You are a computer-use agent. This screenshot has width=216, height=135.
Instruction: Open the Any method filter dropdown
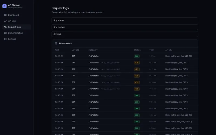click(125, 27)
